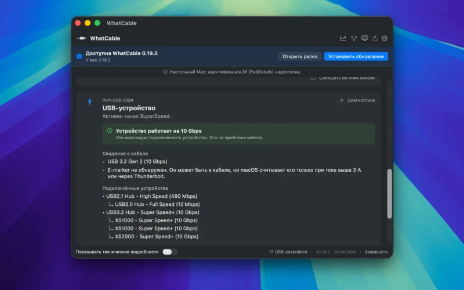Close the WhatCable window with red button

[78, 23]
